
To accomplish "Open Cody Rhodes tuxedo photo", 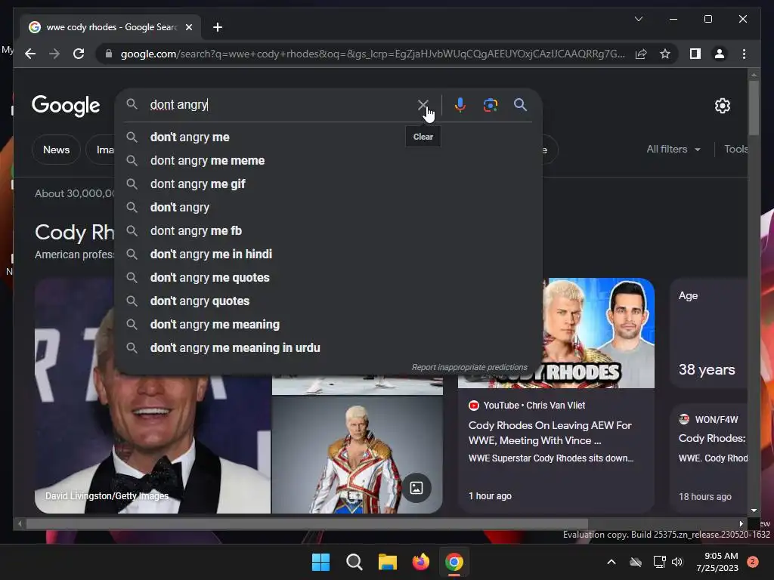I will point(153,444).
